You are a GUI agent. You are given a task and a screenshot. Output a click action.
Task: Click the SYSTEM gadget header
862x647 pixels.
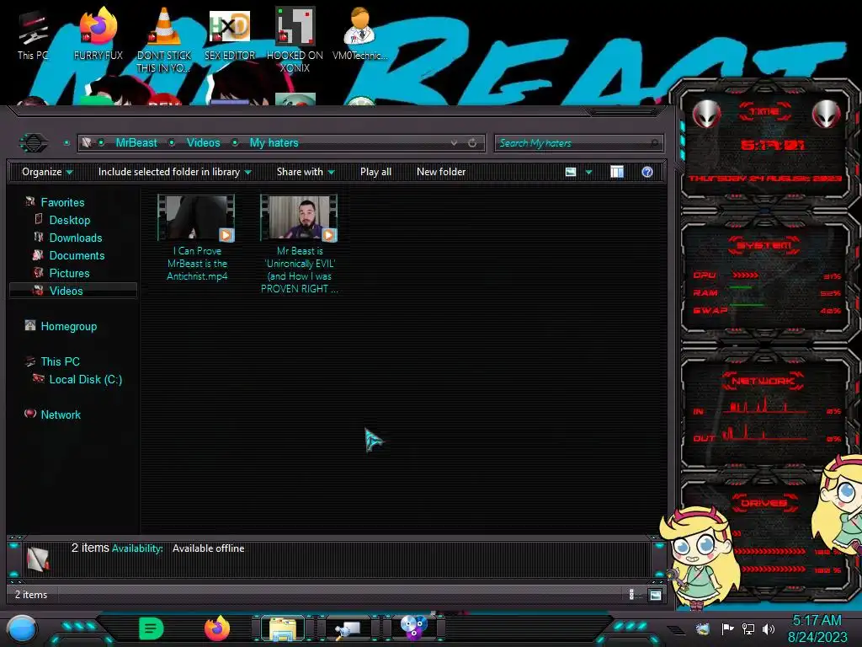coord(764,245)
